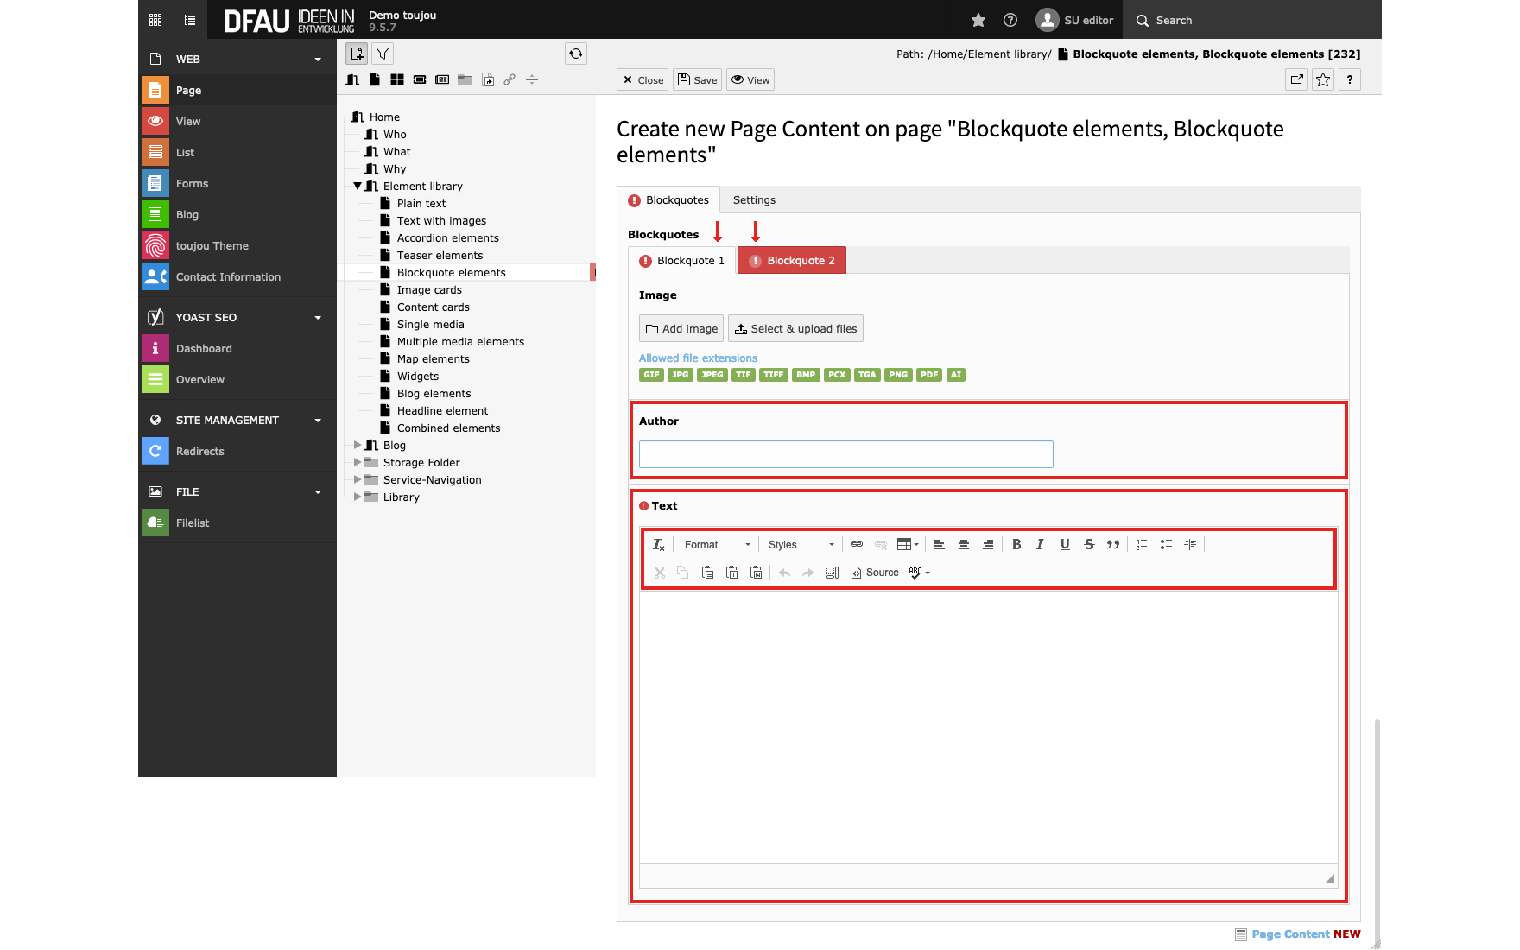Apply strikethrough formatting in editor
The height and width of the screenshot is (950, 1520).
[1089, 544]
